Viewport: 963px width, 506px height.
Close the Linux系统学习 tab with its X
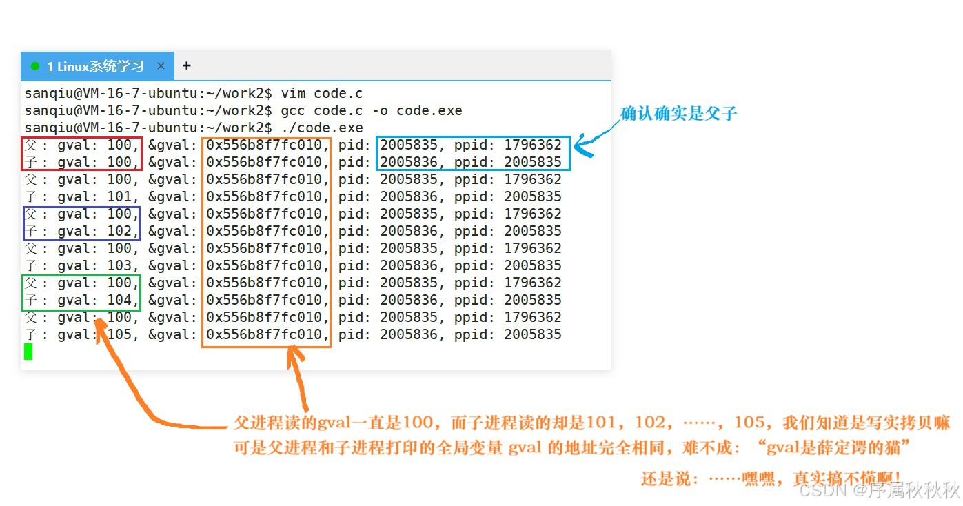click(161, 66)
